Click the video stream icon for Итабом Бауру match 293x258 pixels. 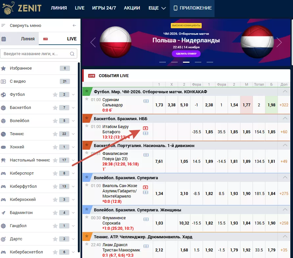pyautogui.click(x=146, y=128)
